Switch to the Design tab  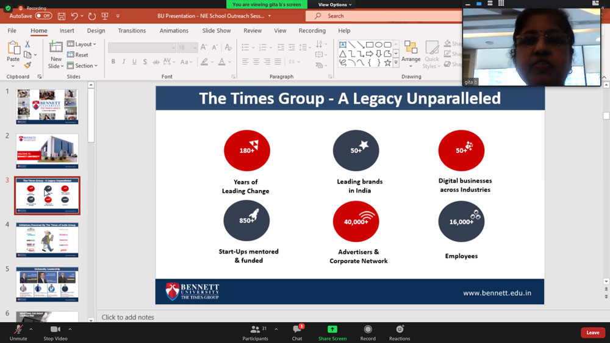pos(96,30)
